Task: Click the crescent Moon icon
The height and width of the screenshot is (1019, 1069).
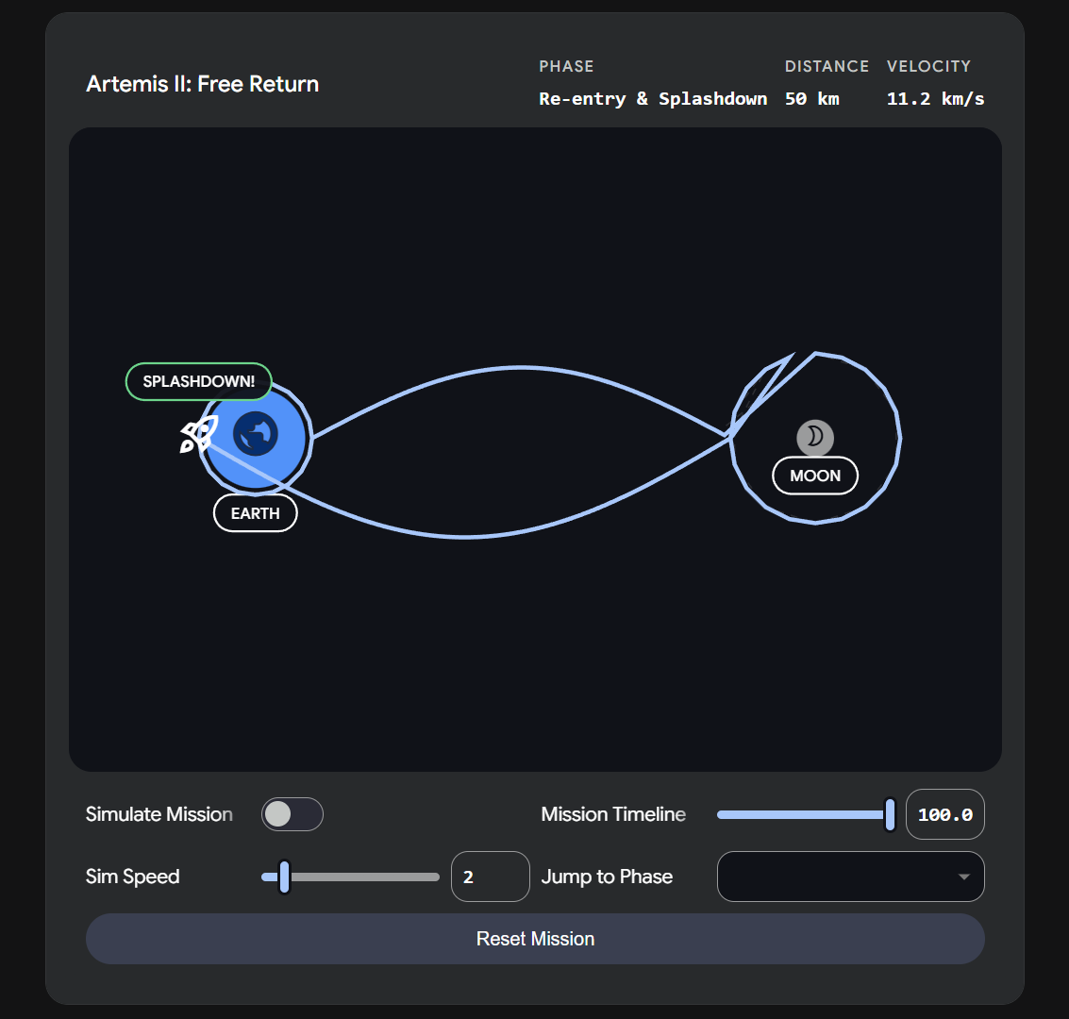Action: pos(815,437)
